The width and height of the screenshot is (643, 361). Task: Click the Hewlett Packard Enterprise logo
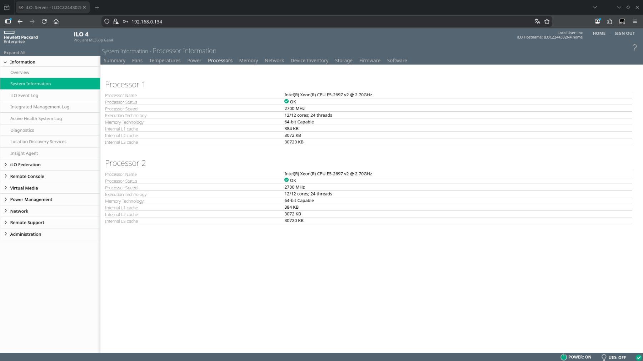pyautogui.click(x=21, y=37)
